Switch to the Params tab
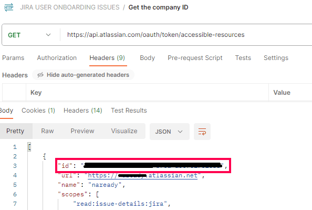The height and width of the screenshot is (210, 312). (x=13, y=58)
